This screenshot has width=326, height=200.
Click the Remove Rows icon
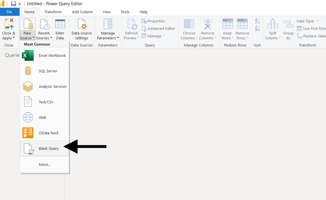click(x=242, y=24)
